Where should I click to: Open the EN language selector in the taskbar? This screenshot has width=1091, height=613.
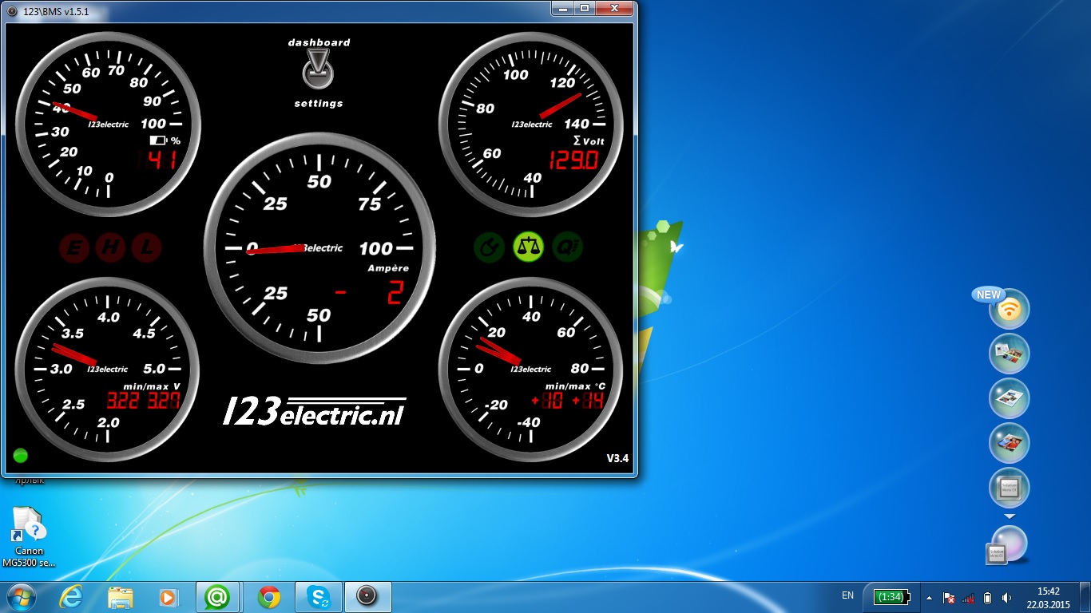[x=847, y=595]
